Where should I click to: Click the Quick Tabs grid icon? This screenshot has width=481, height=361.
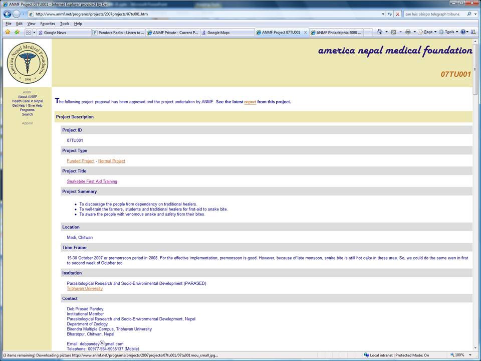point(28,33)
